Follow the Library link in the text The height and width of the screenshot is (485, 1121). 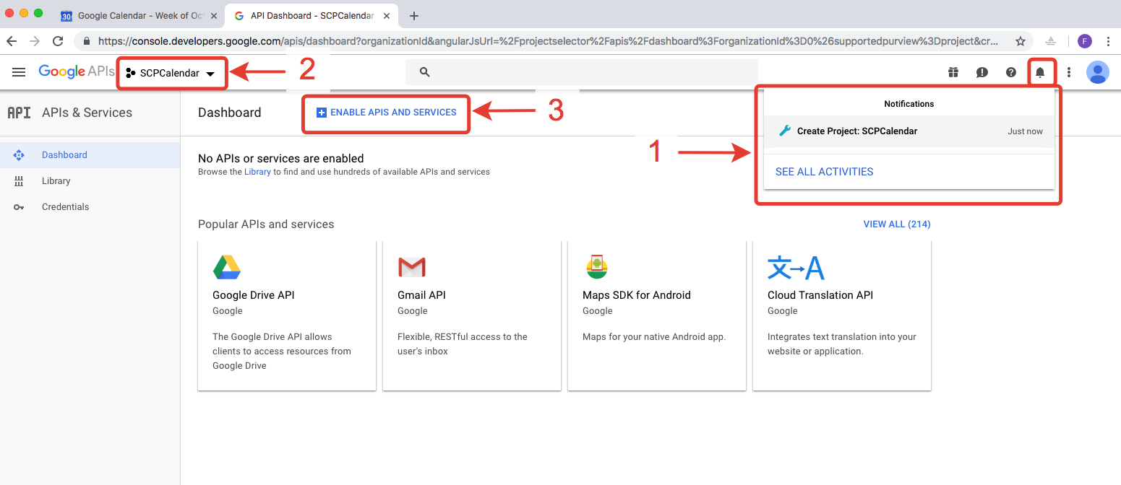coord(257,172)
